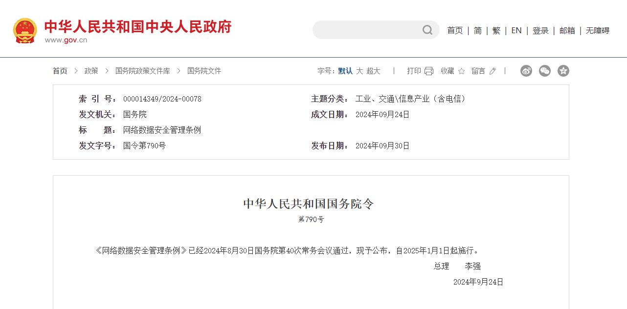Click the pencil icon beside 留言
Image resolution: width=627 pixels, height=309 pixels.
492,71
